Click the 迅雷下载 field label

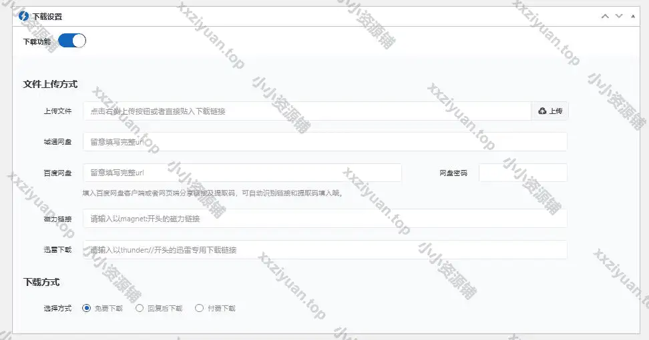(57, 250)
